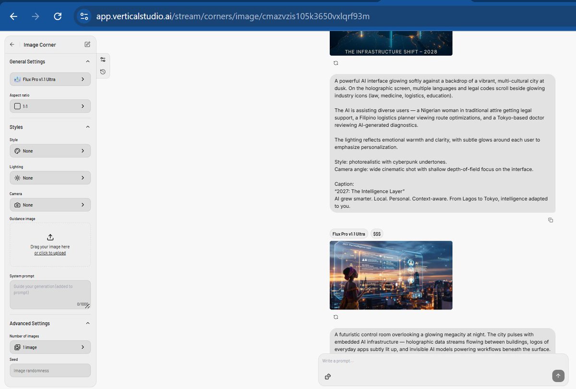Open the Lighting None selector
The width and height of the screenshot is (576, 389).
pyautogui.click(x=50, y=178)
